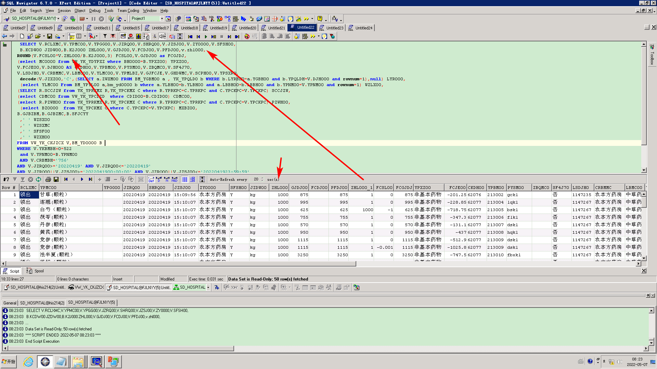Increase the Auto-Refresh seconds spinner value

(262, 178)
